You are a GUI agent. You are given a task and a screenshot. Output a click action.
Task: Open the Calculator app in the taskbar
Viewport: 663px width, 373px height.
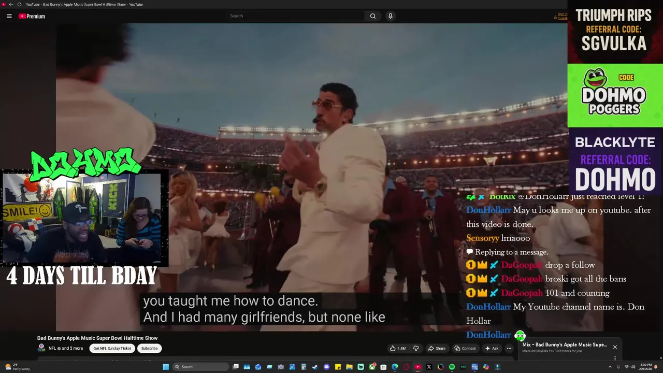[x=304, y=367]
